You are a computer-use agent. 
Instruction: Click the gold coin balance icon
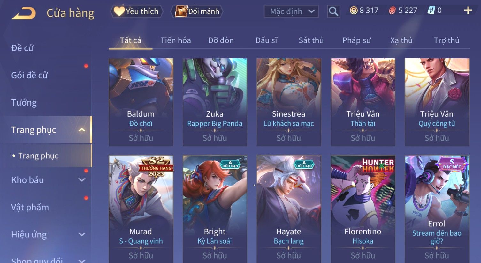(354, 11)
